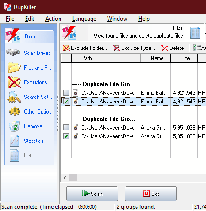Image resolution: width=206 pixels, height=211 pixels.
Task: Select the second Duplicate File Gro... header
Action: click(103, 119)
